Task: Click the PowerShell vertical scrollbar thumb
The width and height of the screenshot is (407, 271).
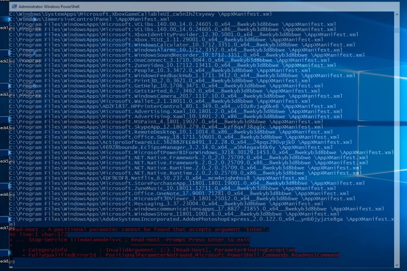Action: [397, 30]
